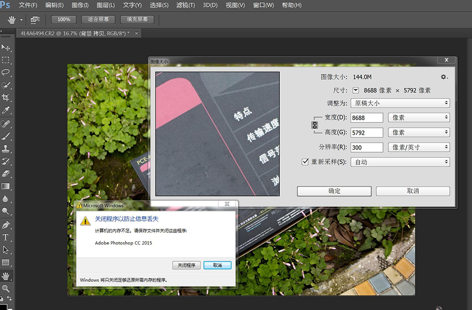Open the 图像(I) menu
This screenshot has width=472, height=310.
click(80, 5)
